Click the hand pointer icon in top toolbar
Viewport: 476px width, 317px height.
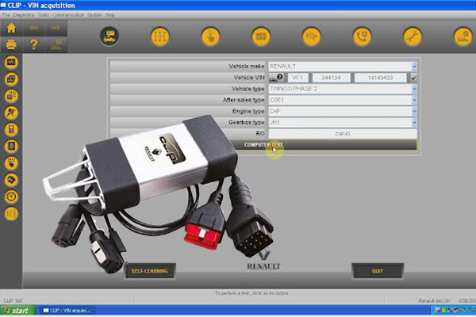tap(209, 36)
